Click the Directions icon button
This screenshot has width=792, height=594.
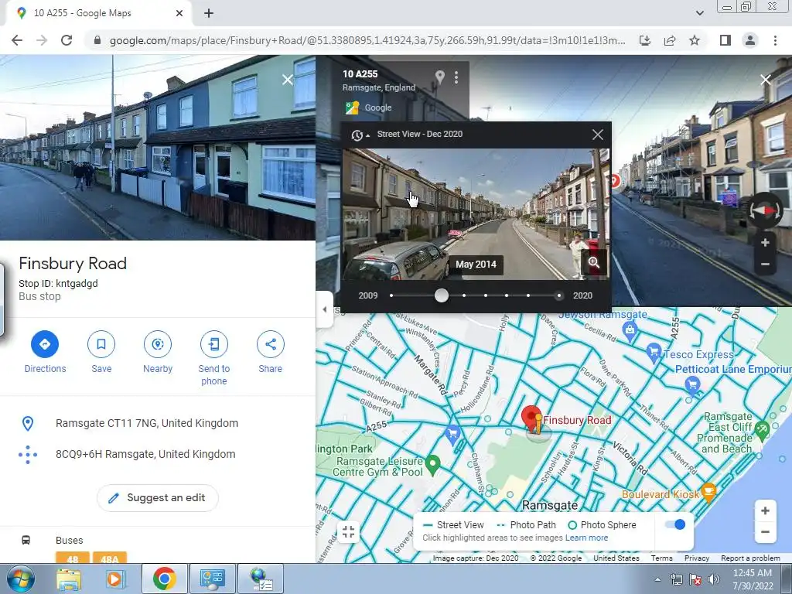[45, 344]
